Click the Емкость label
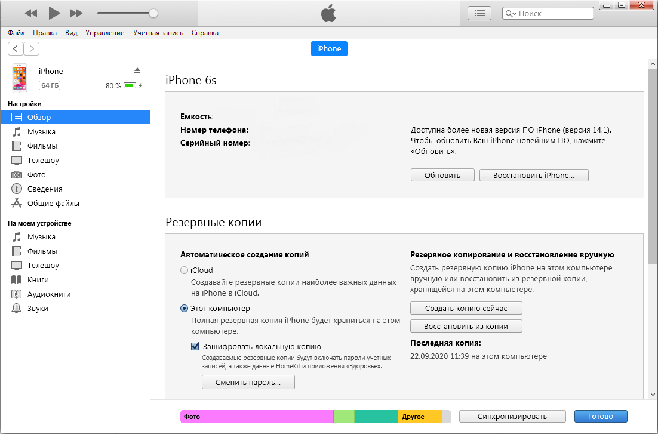 click(x=197, y=117)
